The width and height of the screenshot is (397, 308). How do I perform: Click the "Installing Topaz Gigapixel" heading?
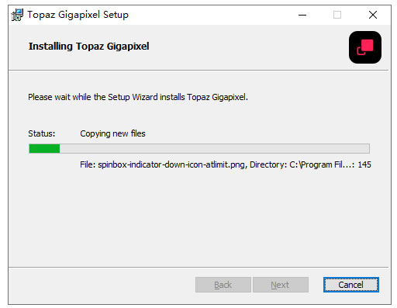tap(88, 47)
